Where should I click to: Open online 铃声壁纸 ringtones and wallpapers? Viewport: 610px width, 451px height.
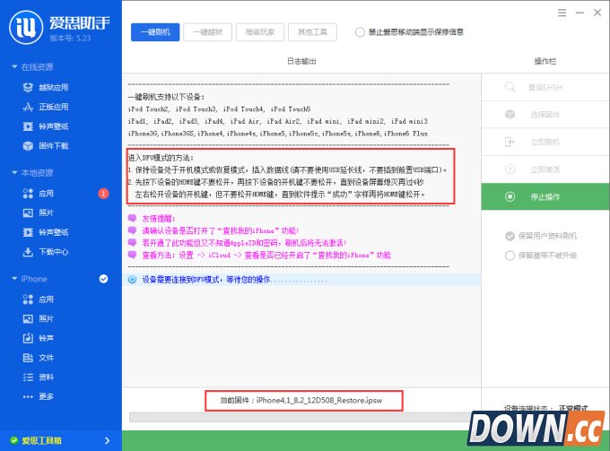[53, 126]
